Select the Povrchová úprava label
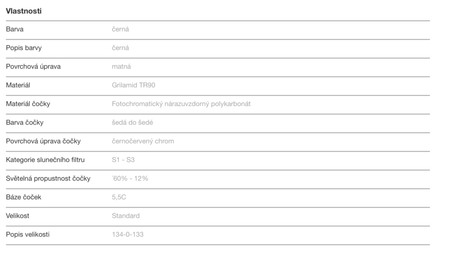The width and height of the screenshot is (452, 260). [33, 67]
